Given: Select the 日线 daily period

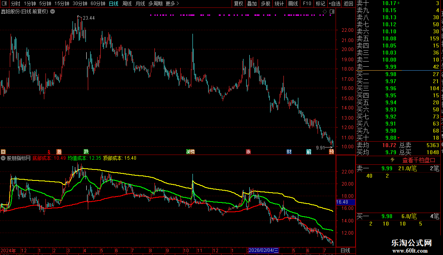Looking at the screenshot, I should [x=114, y=4].
